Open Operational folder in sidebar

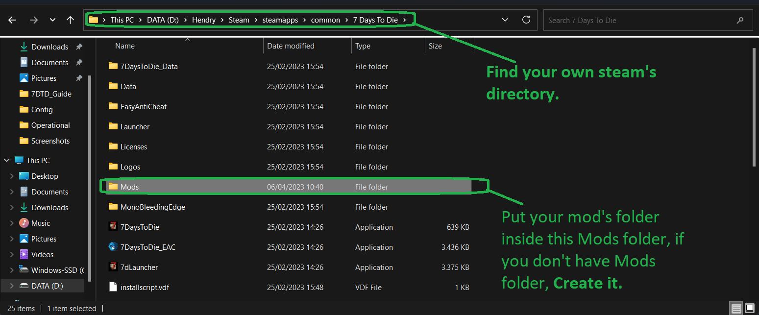click(50, 125)
